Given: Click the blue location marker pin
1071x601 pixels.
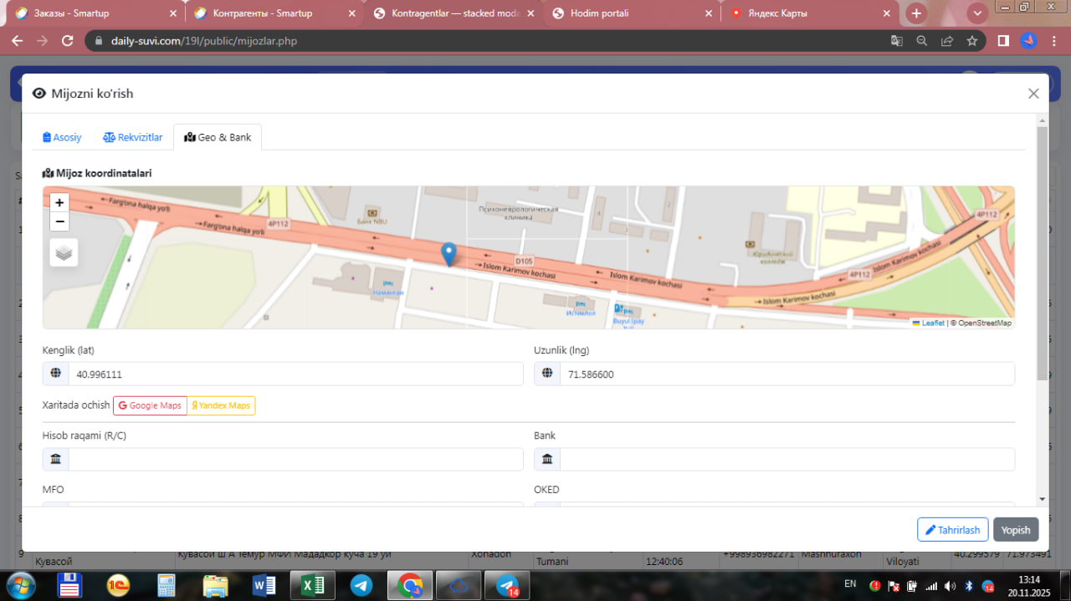Looking at the screenshot, I should pos(448,253).
